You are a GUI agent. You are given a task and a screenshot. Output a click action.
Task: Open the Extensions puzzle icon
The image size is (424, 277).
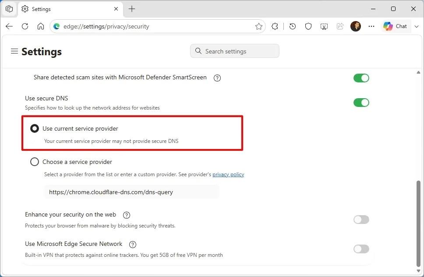click(x=275, y=26)
